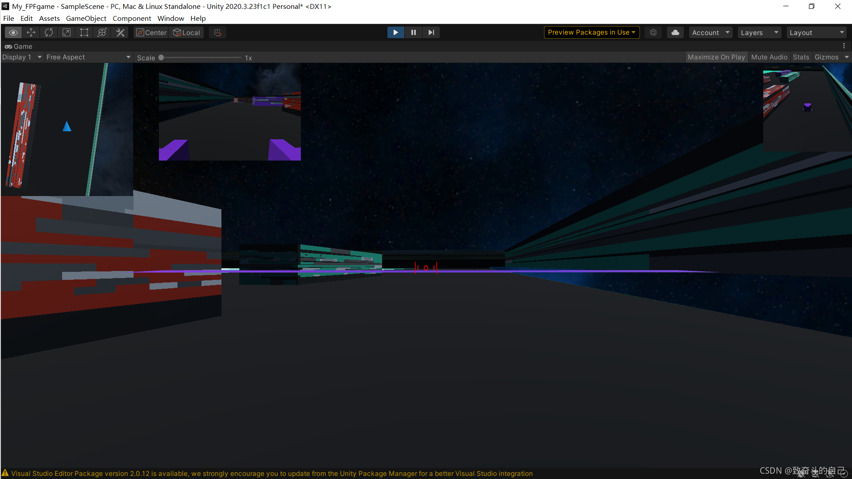Open the Display 1 dropdown
852x479 pixels.
tap(22, 57)
